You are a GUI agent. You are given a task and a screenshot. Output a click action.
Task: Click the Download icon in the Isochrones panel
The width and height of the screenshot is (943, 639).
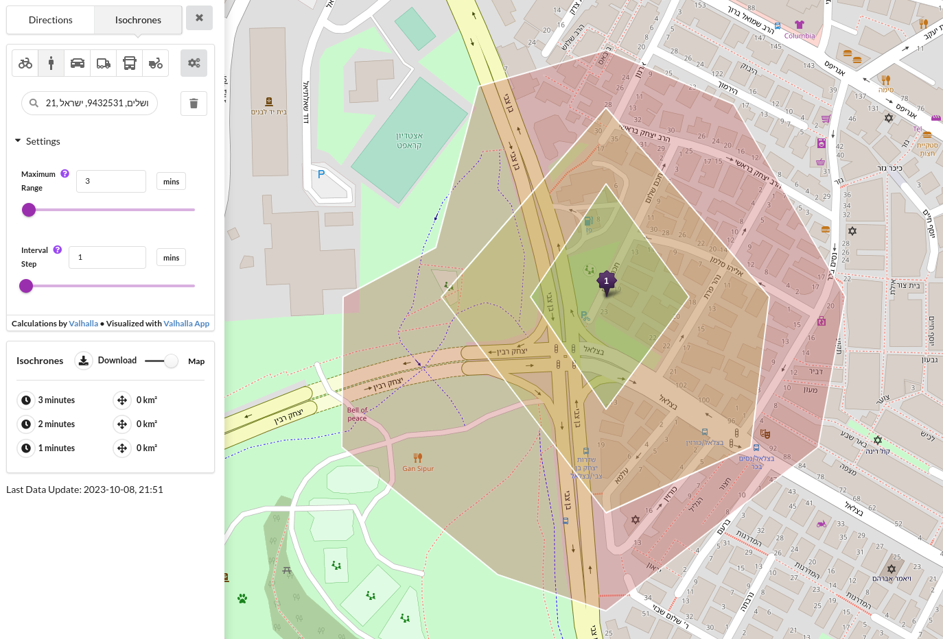[83, 360]
